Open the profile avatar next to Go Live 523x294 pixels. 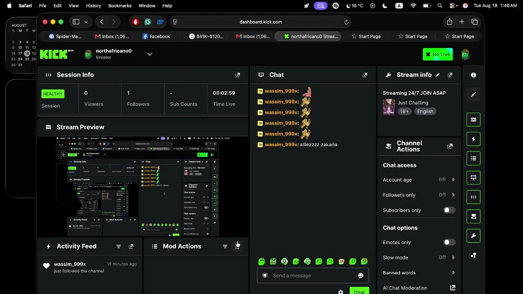pyautogui.click(x=465, y=54)
